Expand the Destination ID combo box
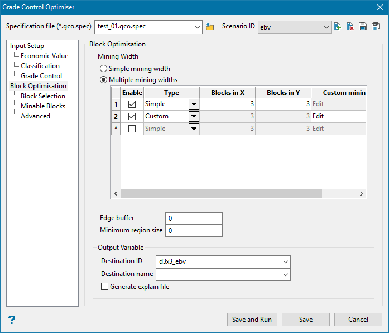The image size is (389, 333). pyautogui.click(x=286, y=261)
